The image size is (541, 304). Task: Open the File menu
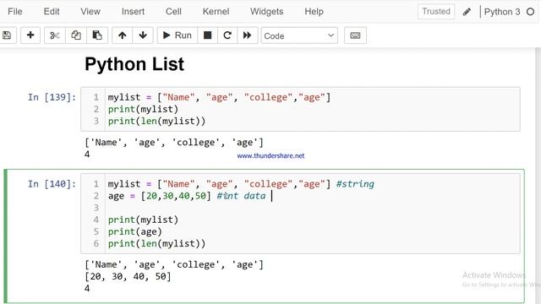[15, 11]
